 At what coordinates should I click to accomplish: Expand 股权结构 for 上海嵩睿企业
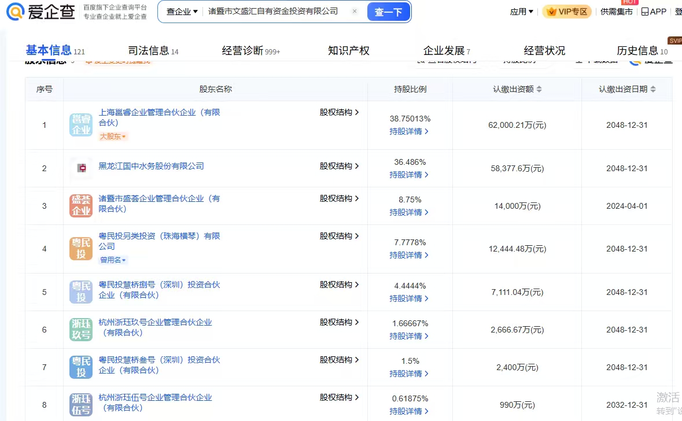tap(339, 112)
